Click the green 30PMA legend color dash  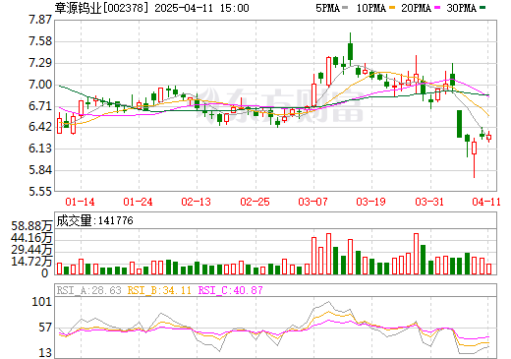tap(482, 7)
